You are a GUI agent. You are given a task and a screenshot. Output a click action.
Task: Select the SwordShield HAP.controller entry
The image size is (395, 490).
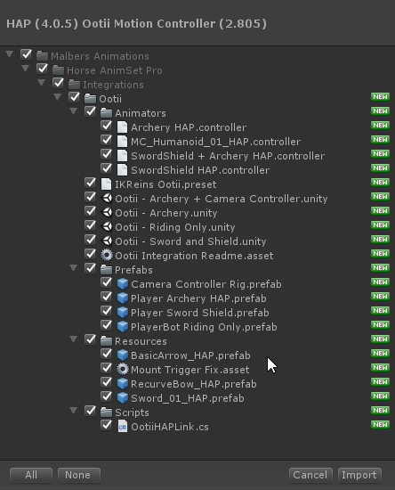(200, 170)
